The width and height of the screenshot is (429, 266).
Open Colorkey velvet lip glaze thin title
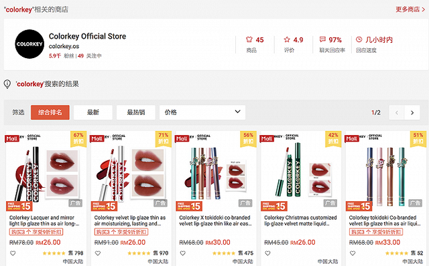pos(130,221)
